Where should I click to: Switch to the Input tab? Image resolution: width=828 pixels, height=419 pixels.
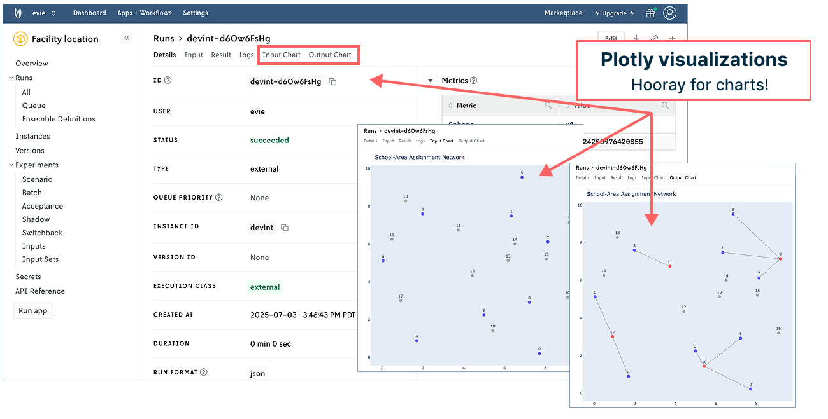[x=194, y=55]
